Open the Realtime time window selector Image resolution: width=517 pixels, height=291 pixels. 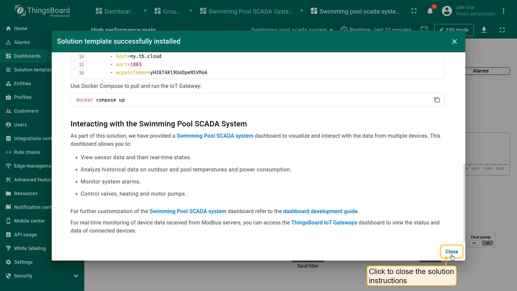point(376,30)
